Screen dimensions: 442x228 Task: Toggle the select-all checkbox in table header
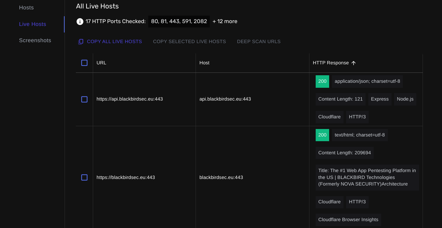pos(84,63)
